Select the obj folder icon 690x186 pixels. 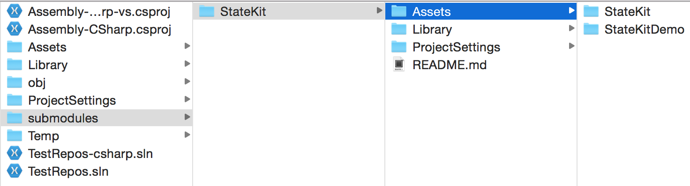coord(15,83)
